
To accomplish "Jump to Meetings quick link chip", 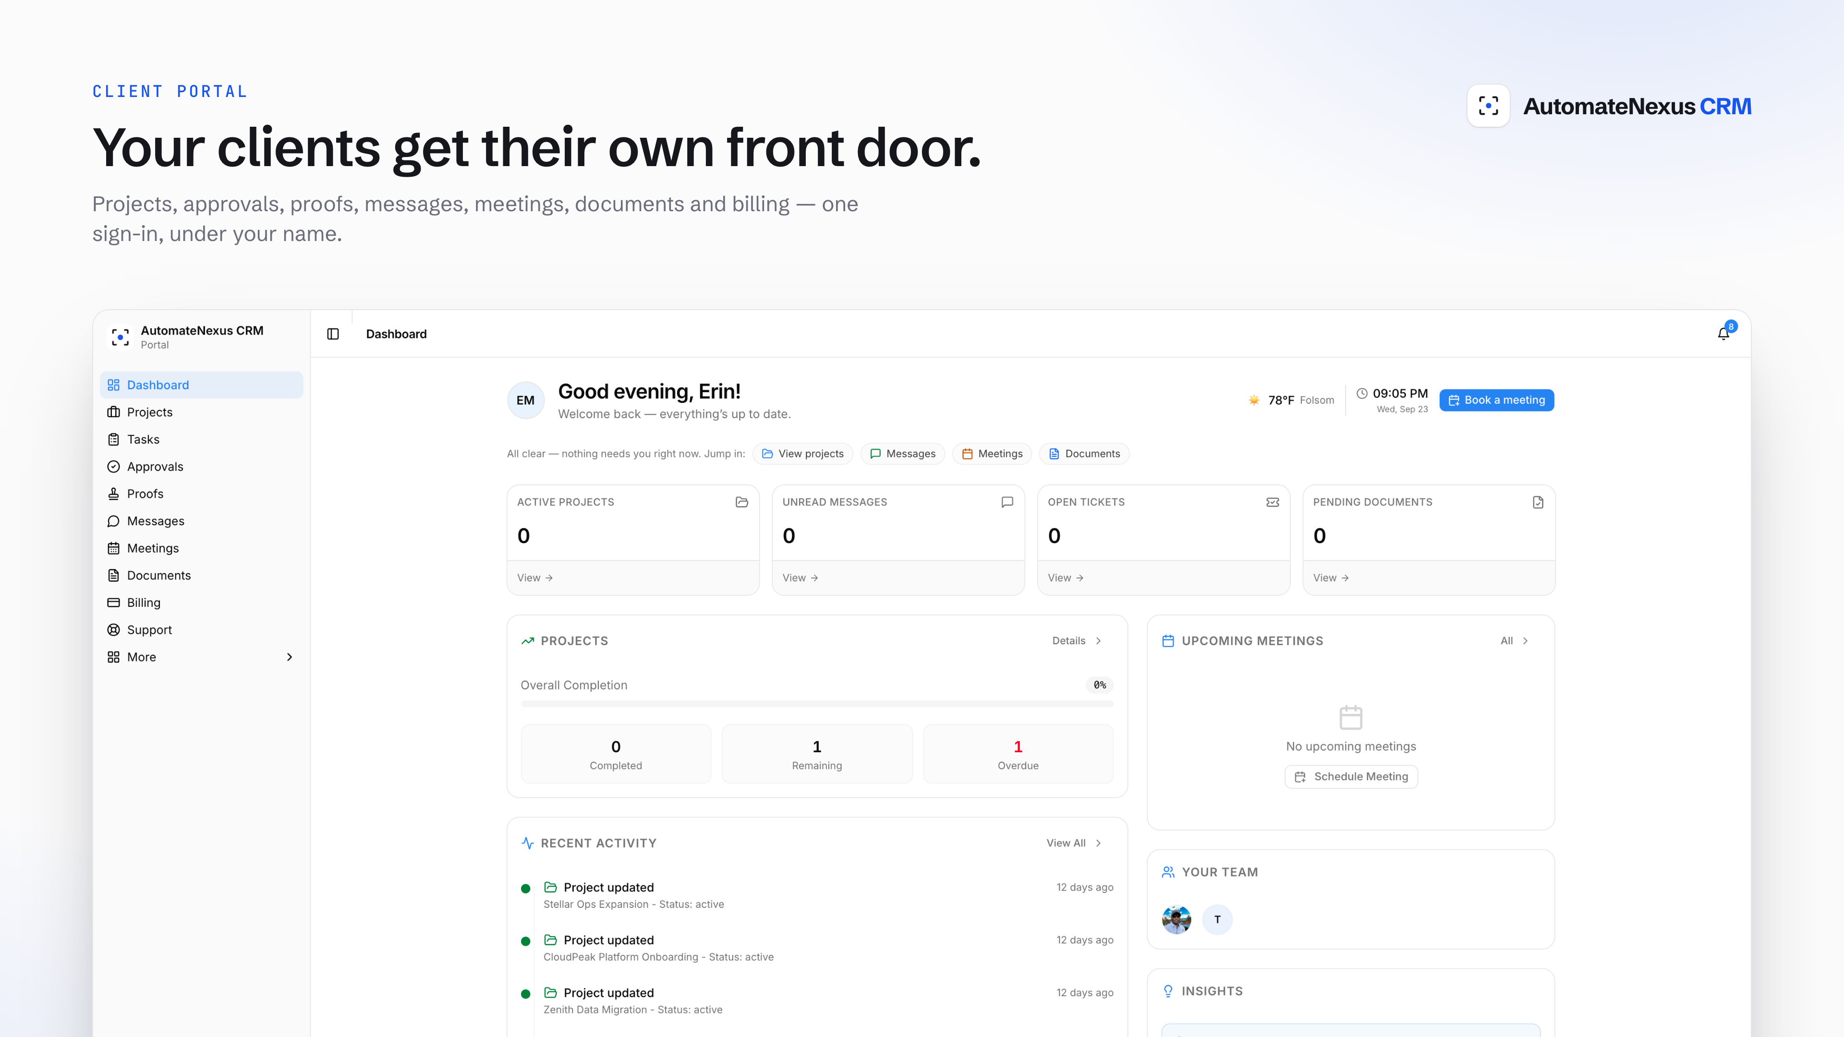I will point(992,454).
